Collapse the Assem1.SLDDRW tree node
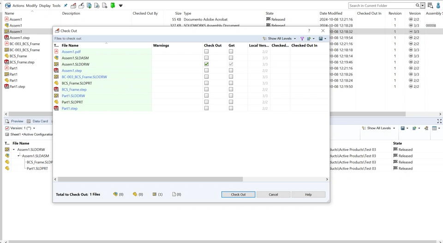This screenshot has width=443, height=243. 13,150
